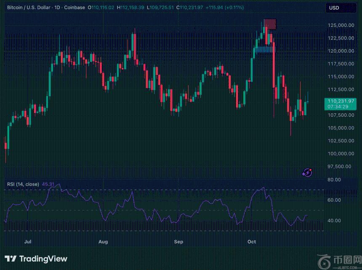Screen dimensions: 362x270
Task: Click the Sep label on time axis
Action: (x=179, y=242)
